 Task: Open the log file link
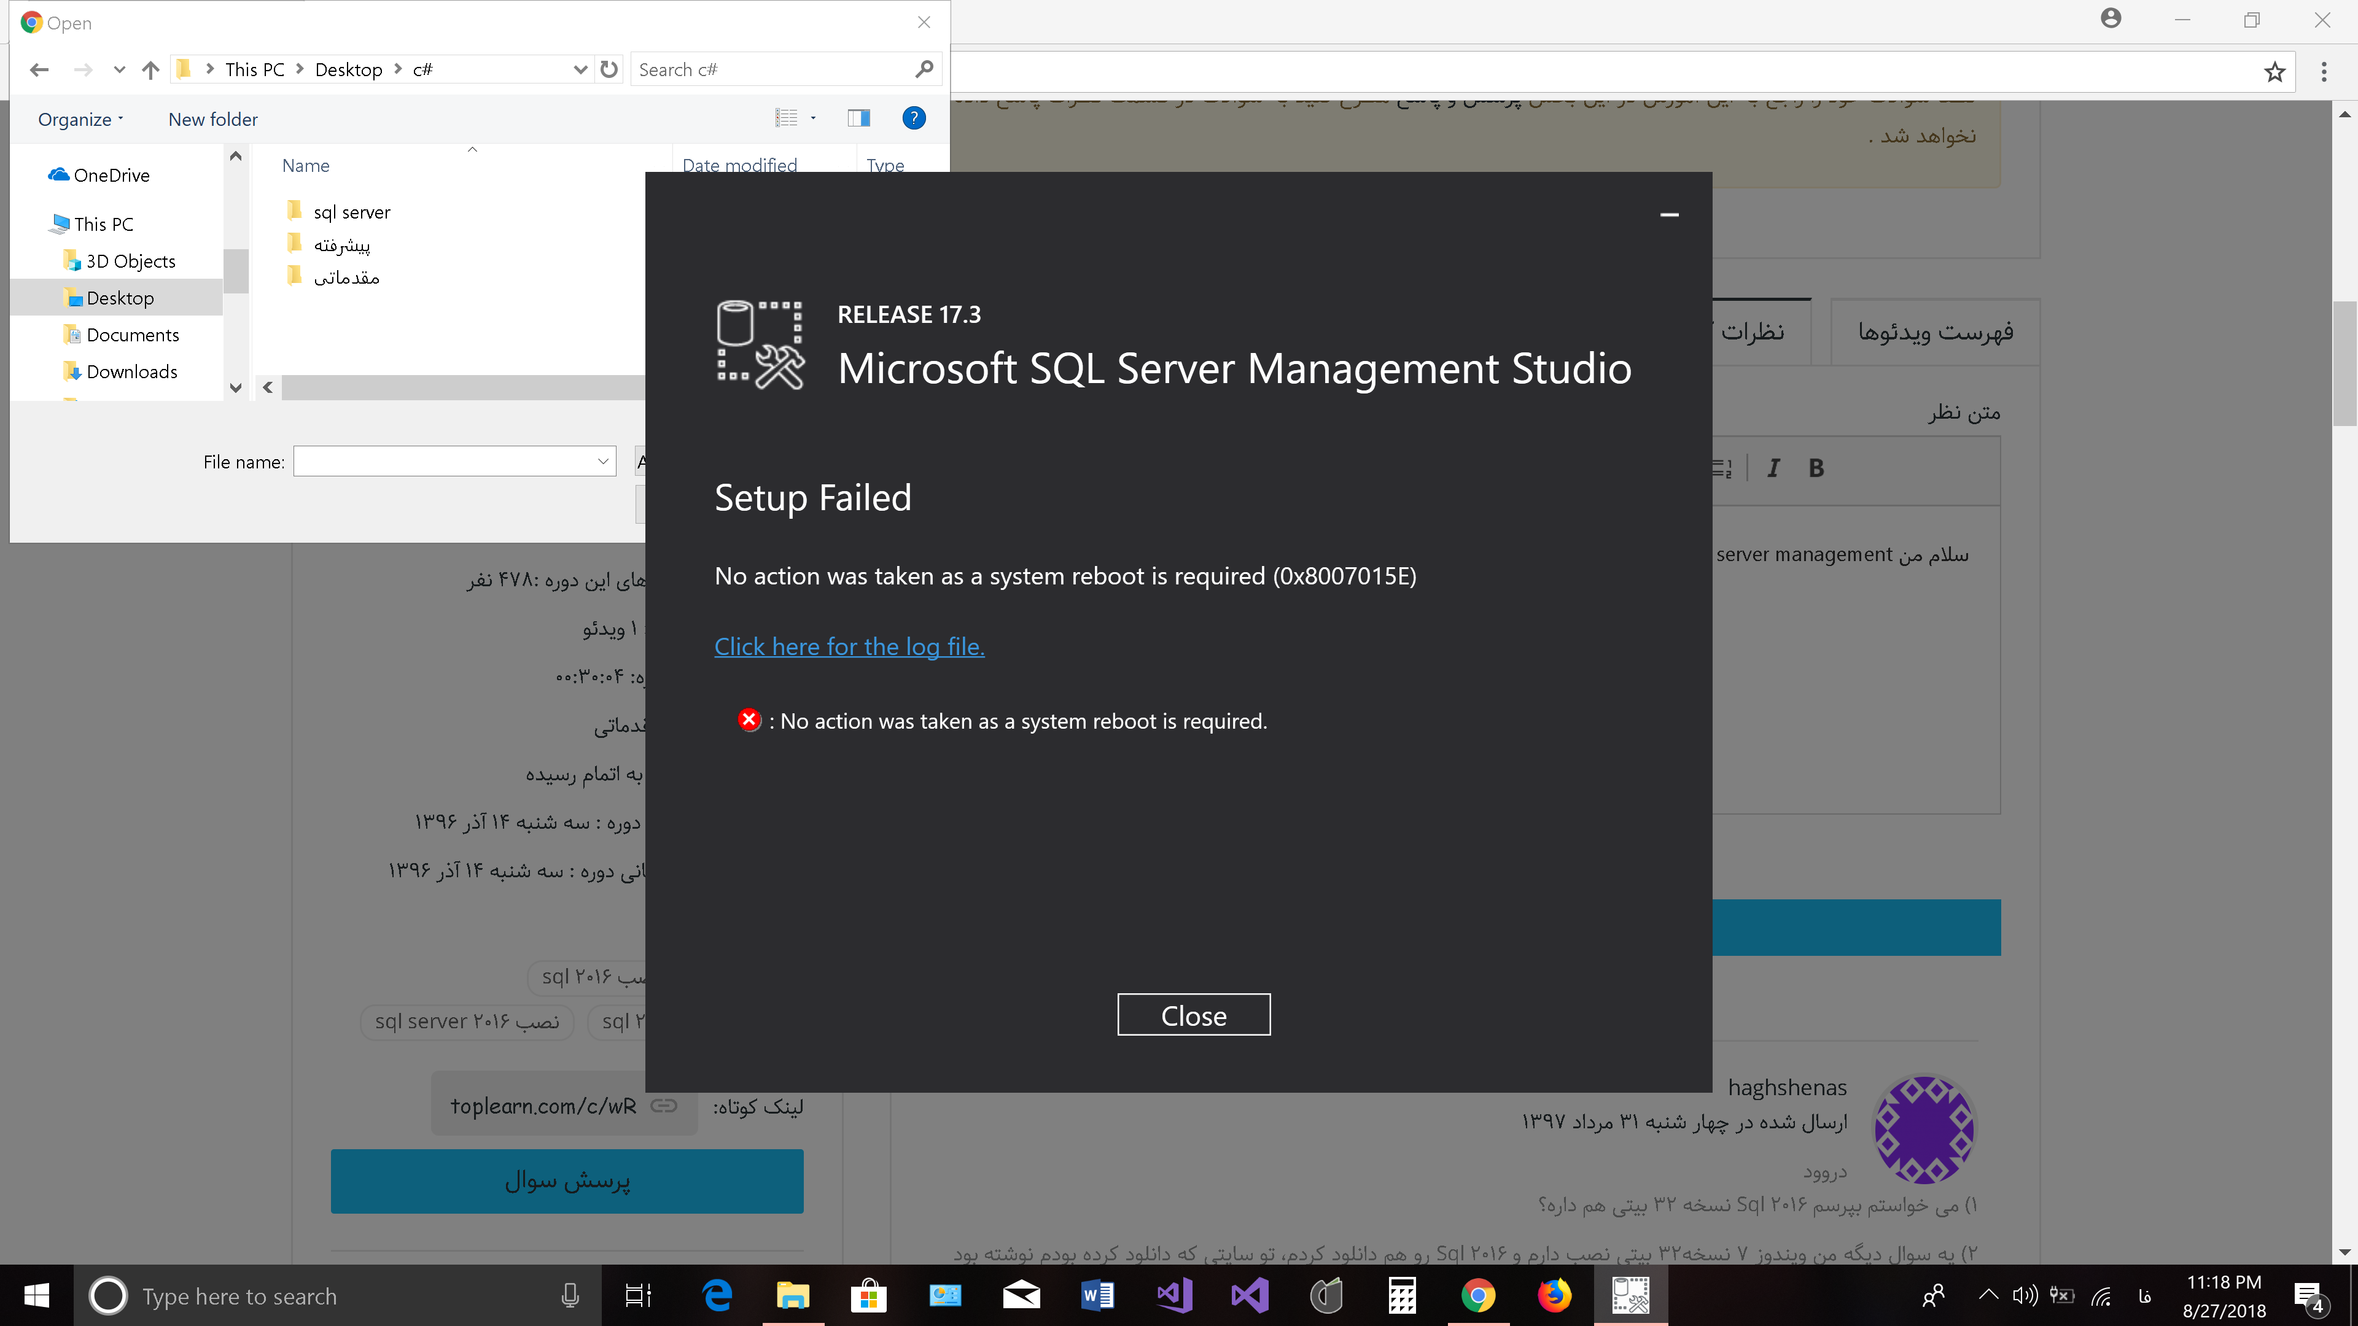849,646
